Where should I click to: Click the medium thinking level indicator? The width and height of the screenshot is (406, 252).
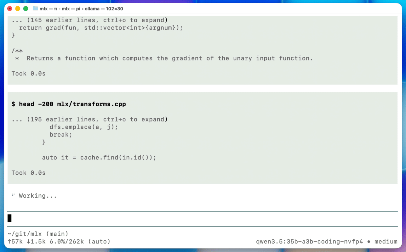click(386, 242)
